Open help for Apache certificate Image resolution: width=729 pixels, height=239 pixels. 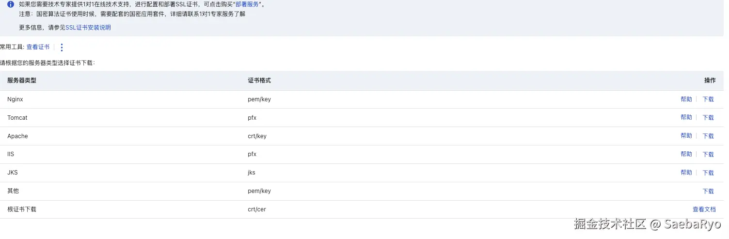point(686,136)
